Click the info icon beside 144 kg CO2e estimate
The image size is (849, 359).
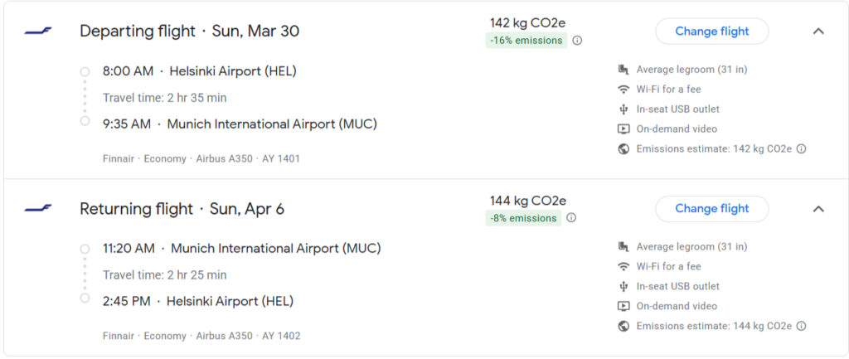coord(802,327)
